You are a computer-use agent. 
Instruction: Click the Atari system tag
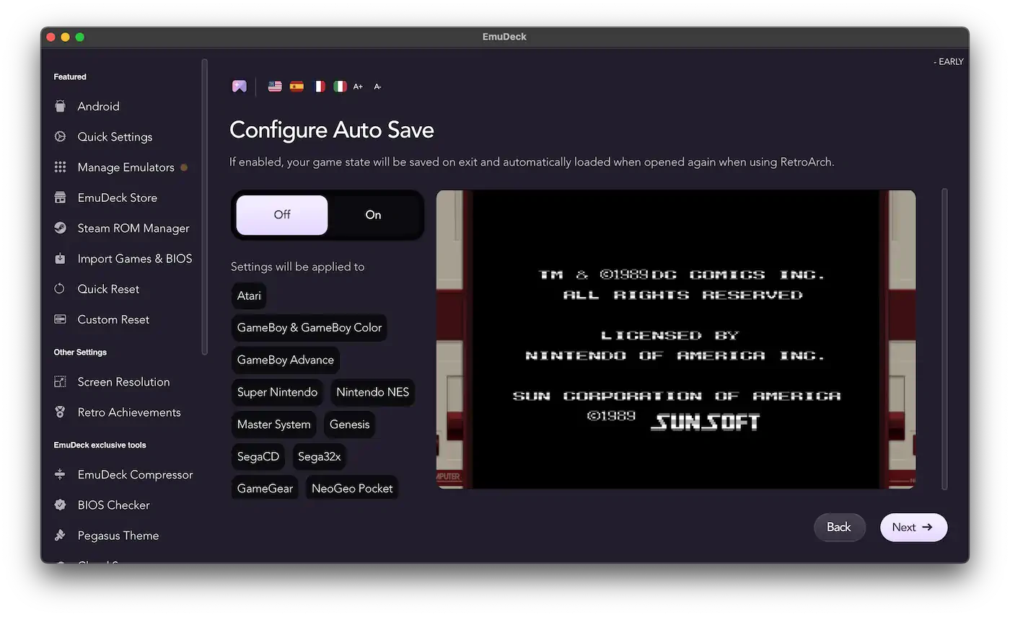(249, 296)
